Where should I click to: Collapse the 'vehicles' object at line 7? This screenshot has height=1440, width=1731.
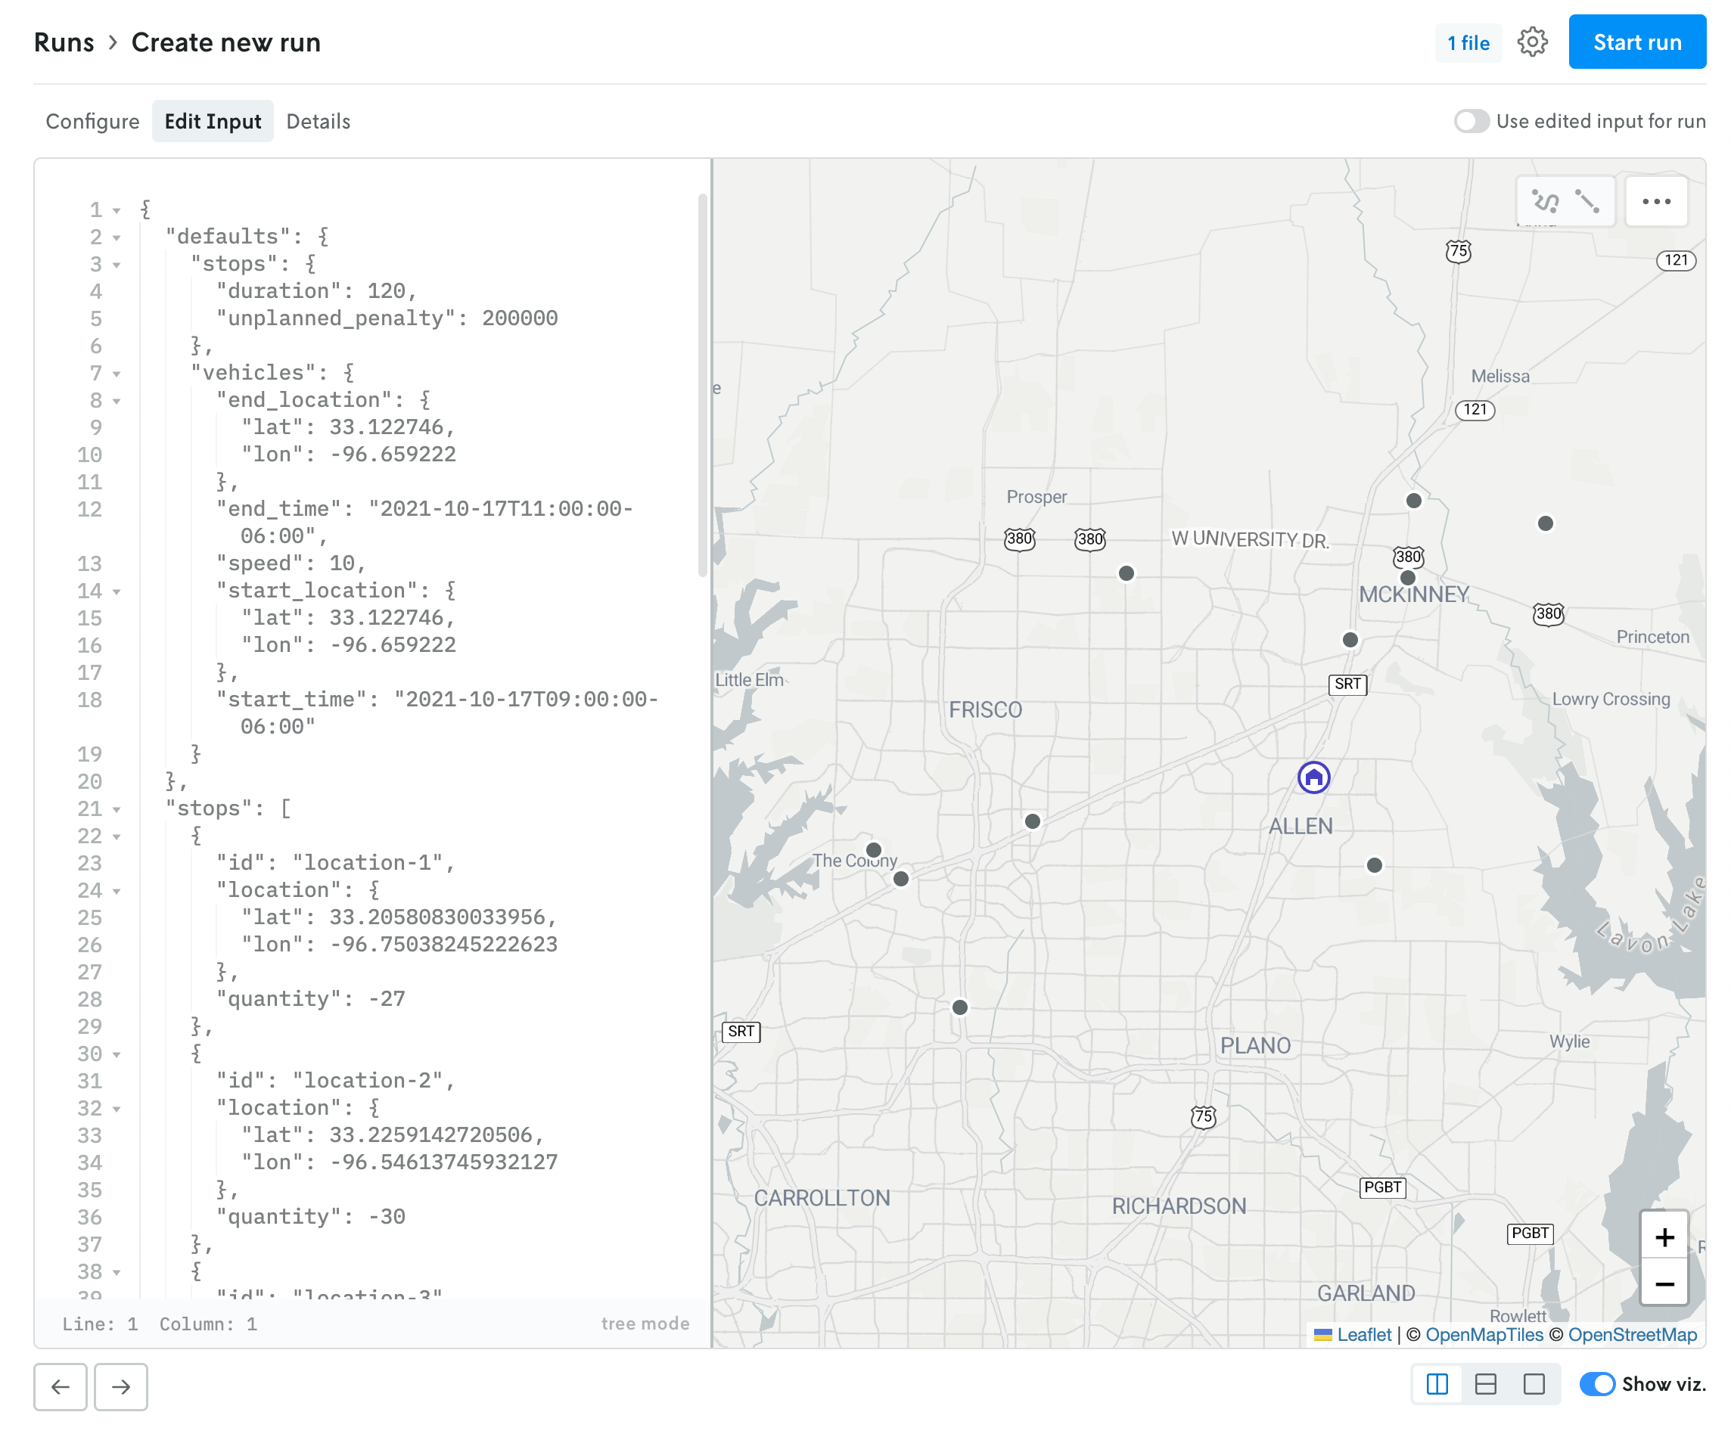click(118, 373)
